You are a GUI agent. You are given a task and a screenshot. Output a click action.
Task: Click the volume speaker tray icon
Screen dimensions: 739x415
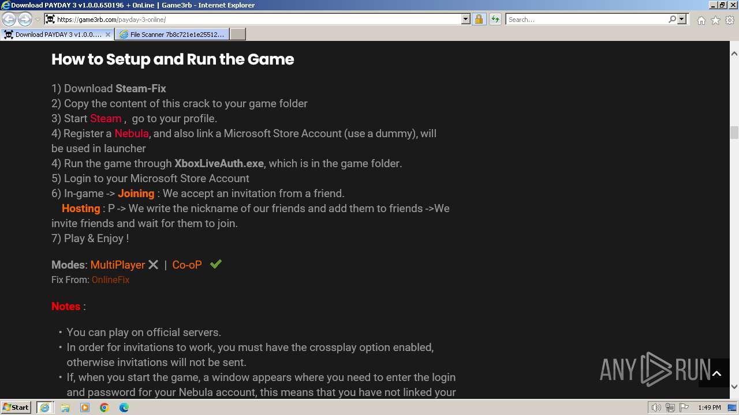click(x=656, y=408)
